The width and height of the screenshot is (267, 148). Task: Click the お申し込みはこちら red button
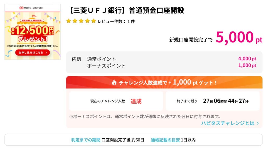tap(33, 53)
